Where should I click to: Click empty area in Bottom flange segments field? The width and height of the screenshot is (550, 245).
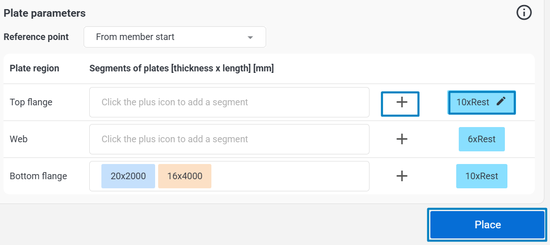click(289, 176)
